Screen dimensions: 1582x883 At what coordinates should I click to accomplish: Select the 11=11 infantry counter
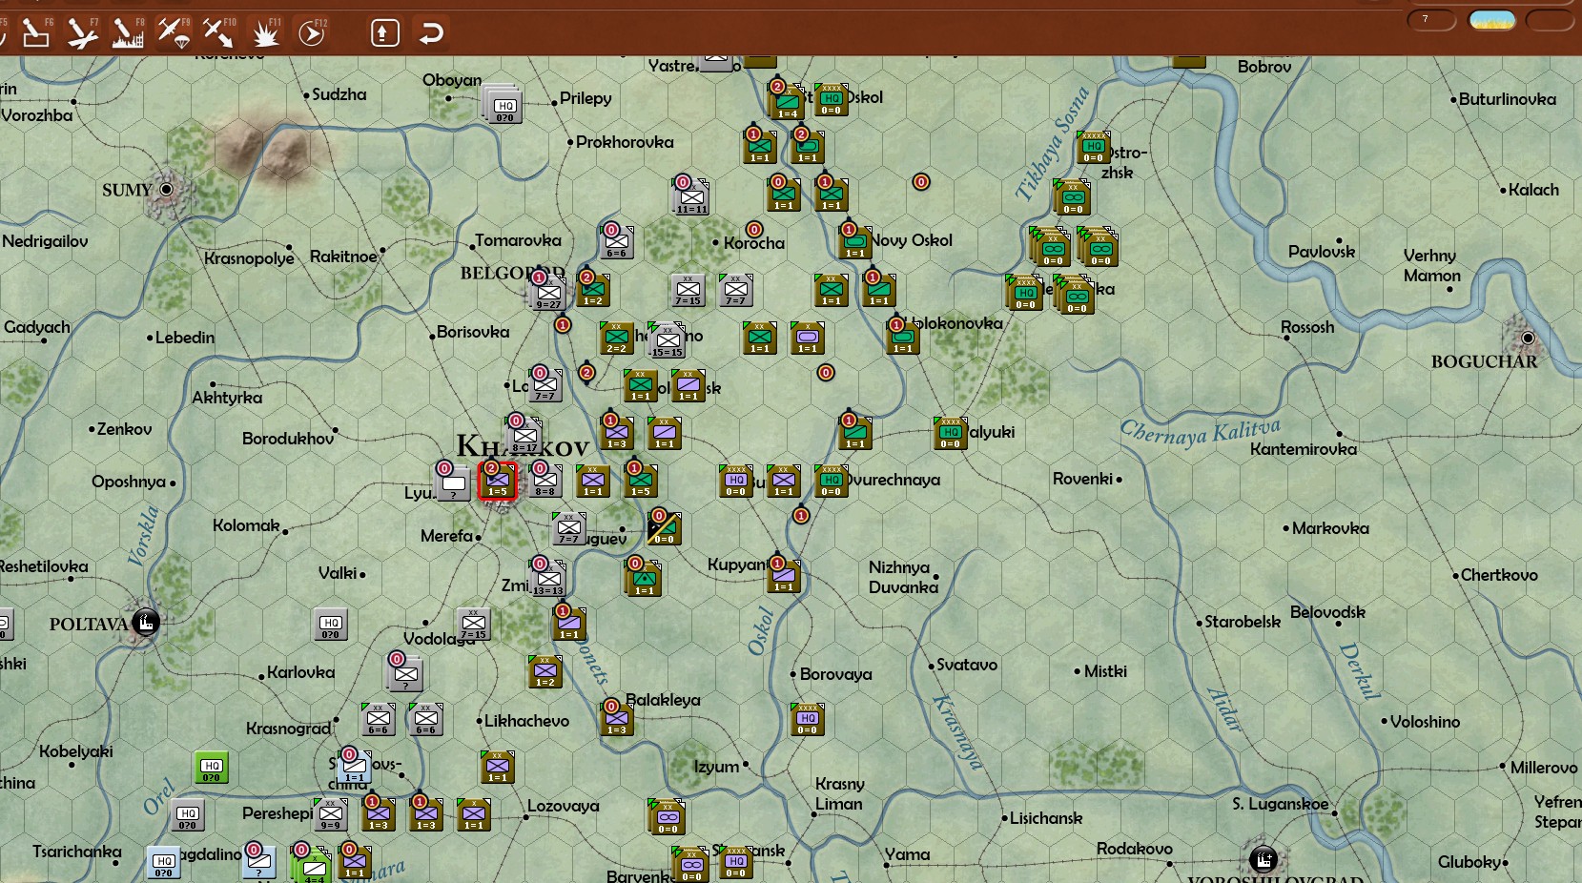(x=691, y=196)
